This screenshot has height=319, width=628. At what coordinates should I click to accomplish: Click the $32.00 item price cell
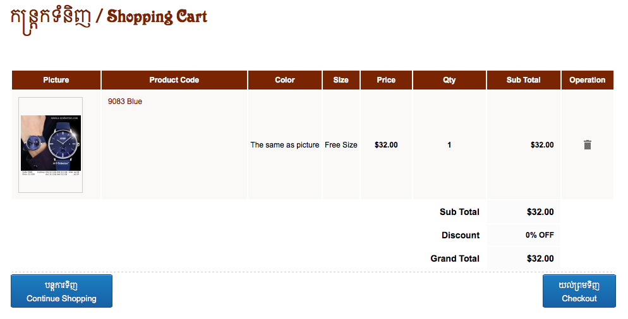(386, 145)
